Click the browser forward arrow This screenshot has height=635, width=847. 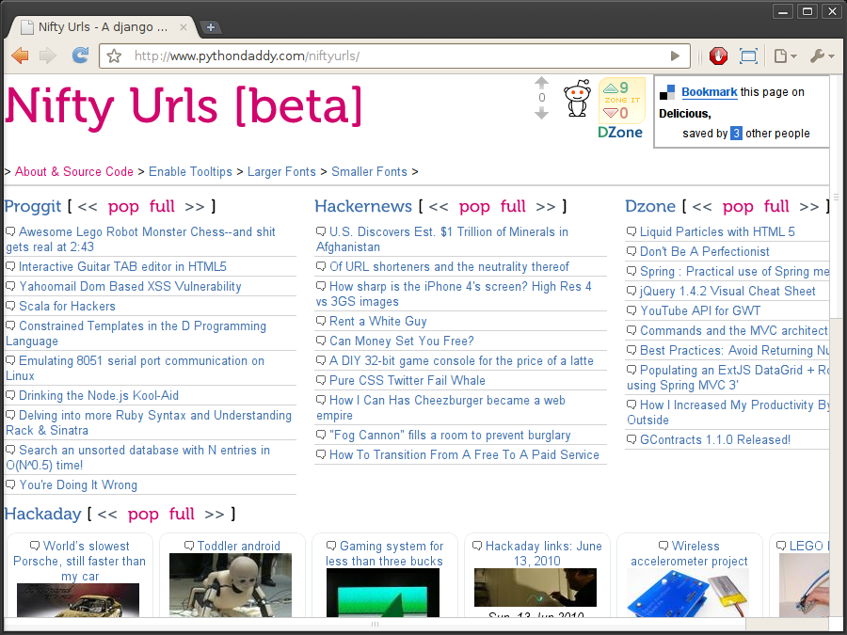[x=48, y=56]
